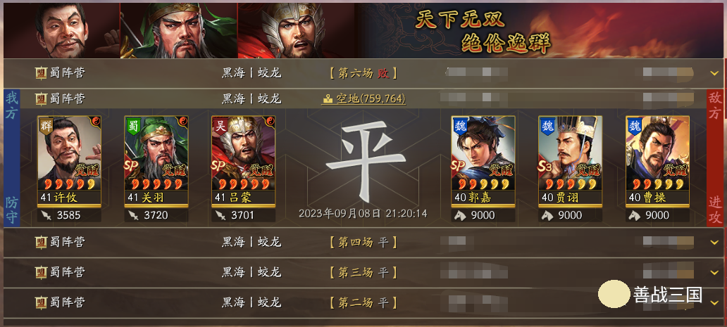
Task: Click 群 faction badge on 许攸 card
Action: (46, 126)
